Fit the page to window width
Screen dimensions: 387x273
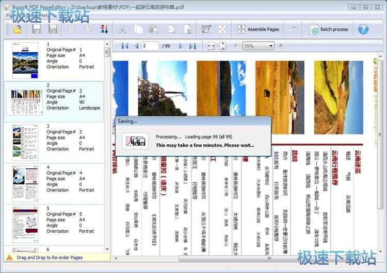211,46
